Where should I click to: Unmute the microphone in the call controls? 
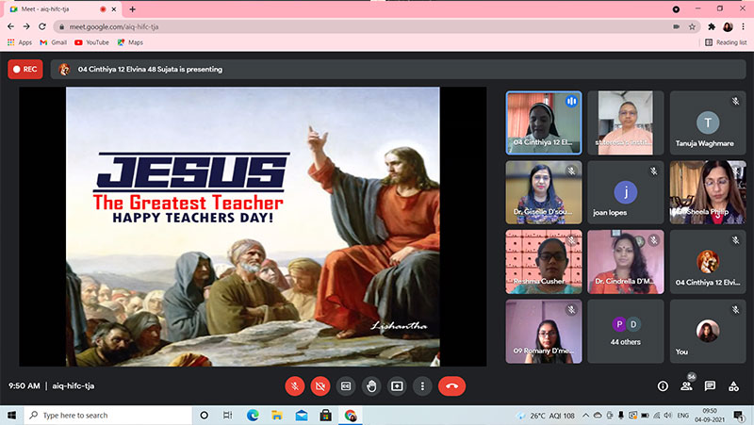tap(295, 386)
